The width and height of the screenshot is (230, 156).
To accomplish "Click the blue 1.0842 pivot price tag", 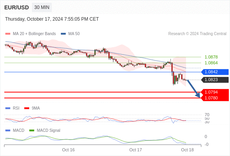I will 215,72.
